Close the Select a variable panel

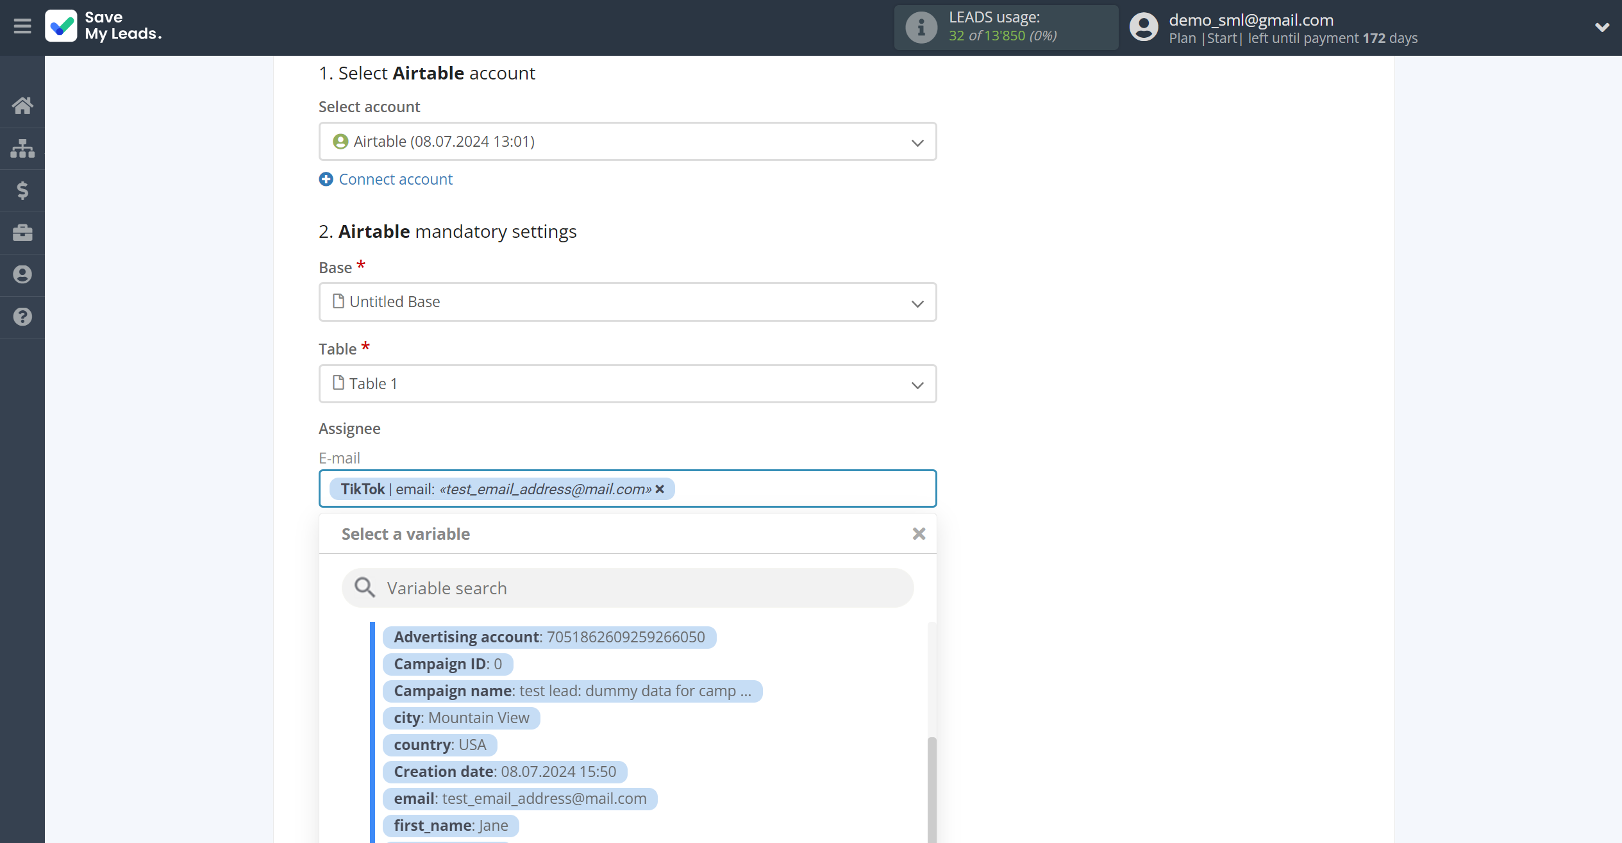pos(919,534)
